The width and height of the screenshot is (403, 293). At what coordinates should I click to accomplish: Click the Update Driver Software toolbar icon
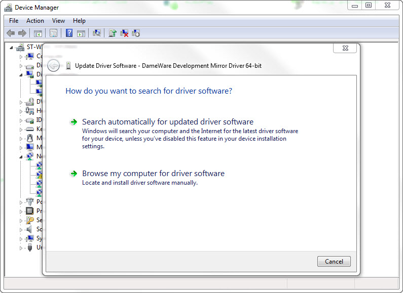point(112,33)
